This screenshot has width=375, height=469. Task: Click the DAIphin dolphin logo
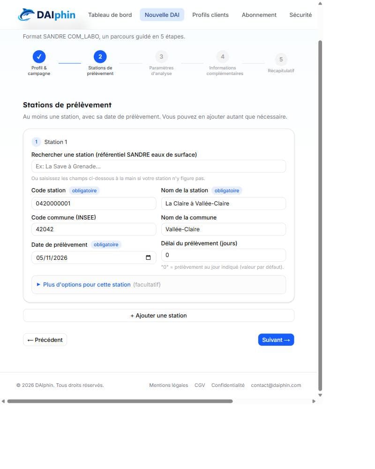pyautogui.click(x=47, y=15)
